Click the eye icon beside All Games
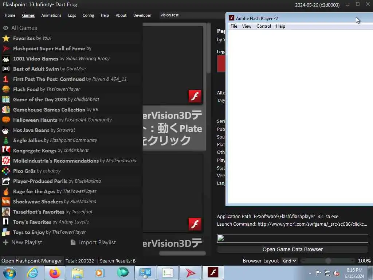Image resolution: width=373 pixels, height=280 pixels. pyautogui.click(x=5, y=28)
